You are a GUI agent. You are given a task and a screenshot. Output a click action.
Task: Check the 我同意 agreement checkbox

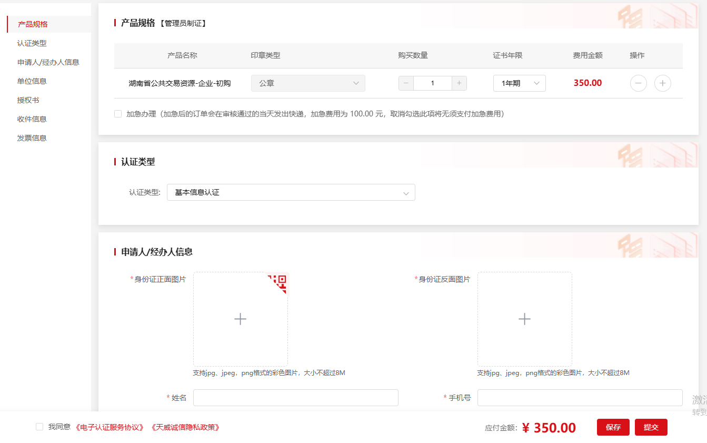tap(39, 427)
